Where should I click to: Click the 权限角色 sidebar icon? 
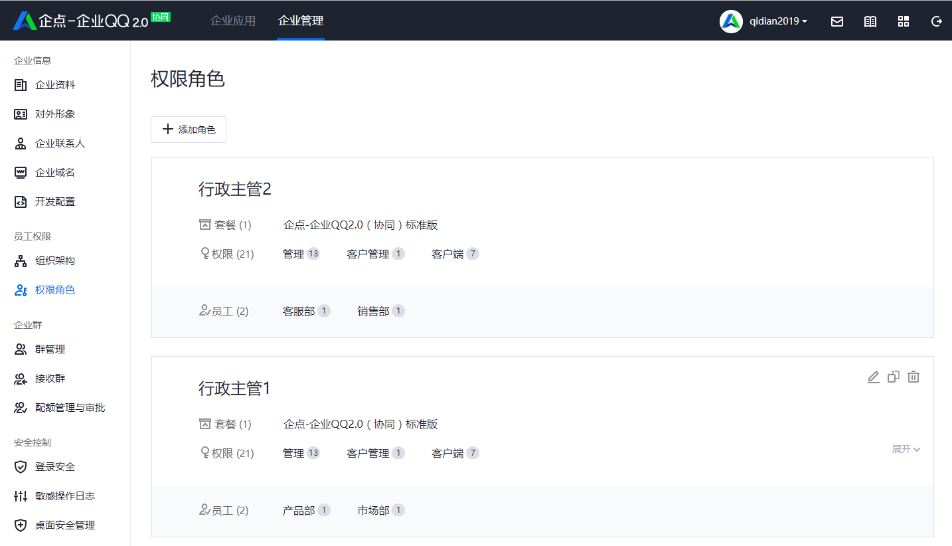21,290
